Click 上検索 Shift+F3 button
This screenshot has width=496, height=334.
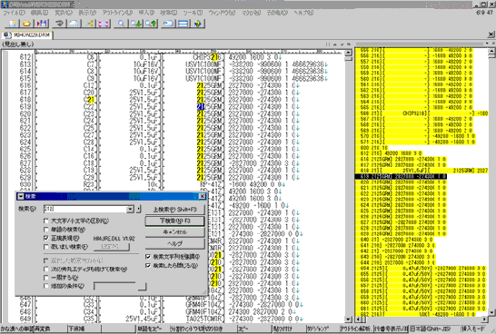click(x=174, y=210)
